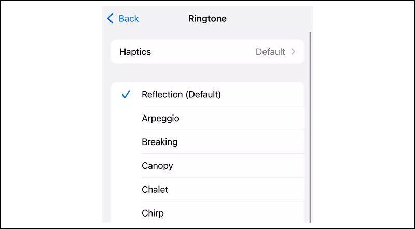Click empty checkmark space beside Canopy
The width and height of the screenshot is (415, 229).
(x=126, y=166)
